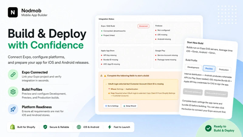
Task: Click "ASC App ID missing" entry
Action: 111,64
